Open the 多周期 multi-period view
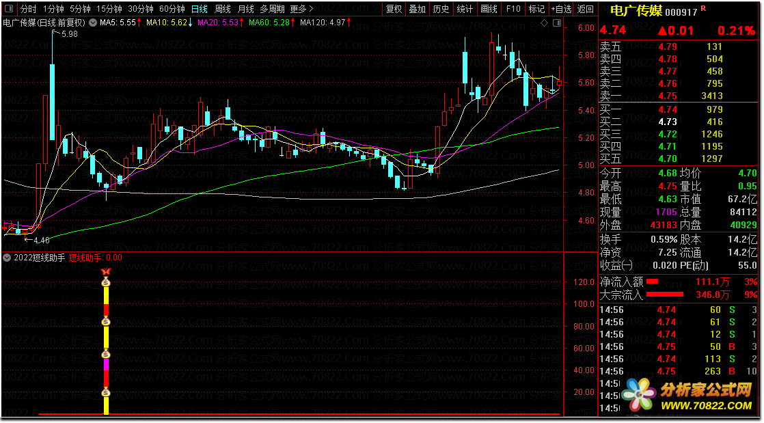 click(x=272, y=9)
